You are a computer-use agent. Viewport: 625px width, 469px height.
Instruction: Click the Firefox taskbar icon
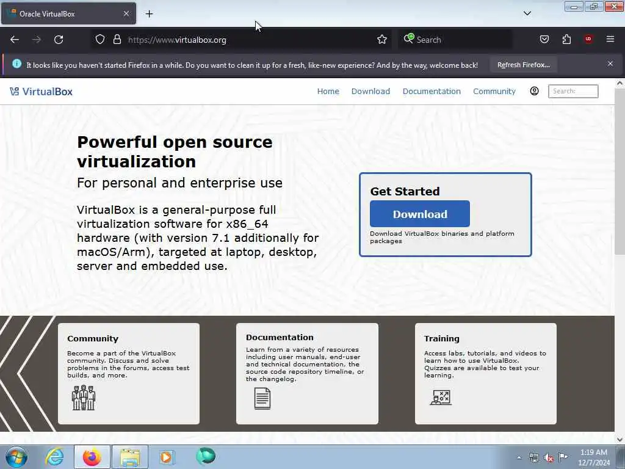point(92,457)
